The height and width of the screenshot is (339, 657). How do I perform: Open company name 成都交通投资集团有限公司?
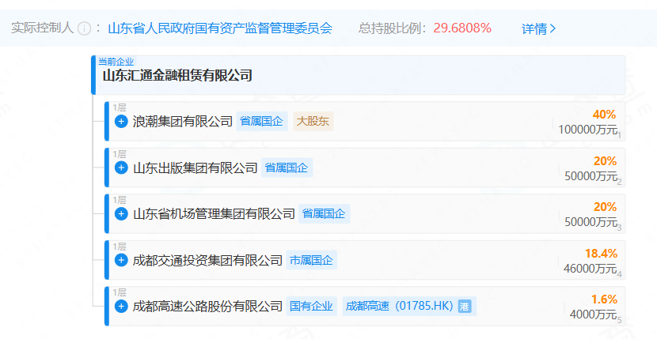tap(207, 260)
